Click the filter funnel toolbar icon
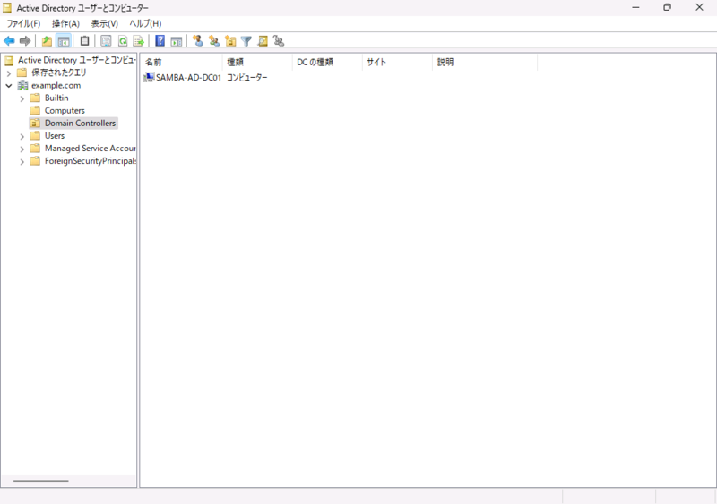This screenshot has height=504, width=717. [x=246, y=41]
